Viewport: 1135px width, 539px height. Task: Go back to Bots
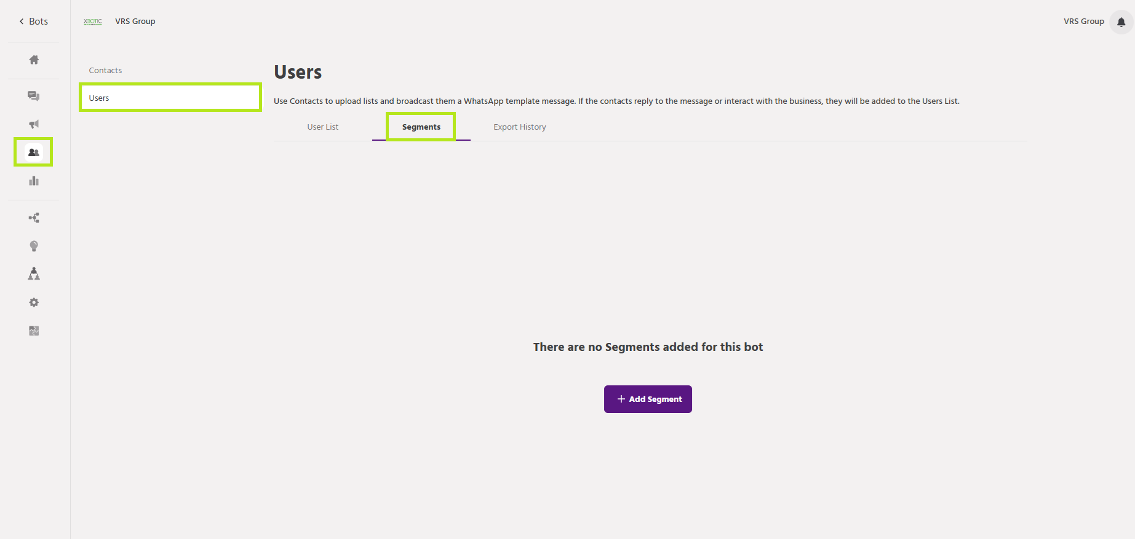click(33, 22)
